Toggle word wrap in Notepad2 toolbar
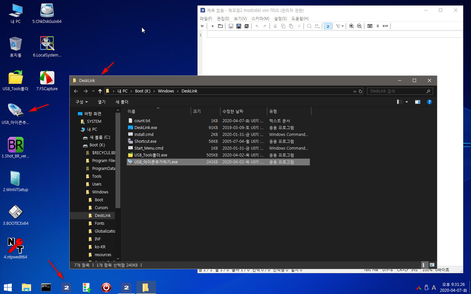471x294 pixels. click(328, 26)
